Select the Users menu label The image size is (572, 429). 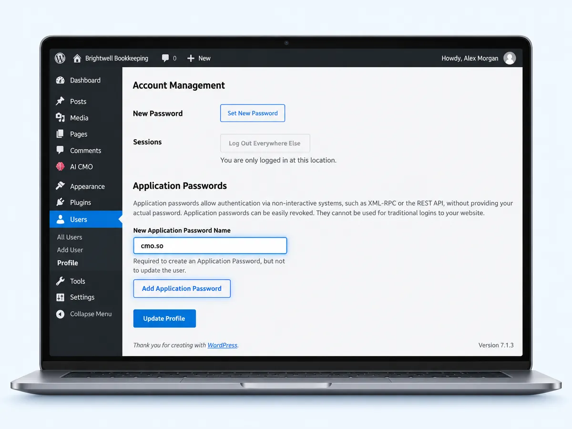coord(79,219)
